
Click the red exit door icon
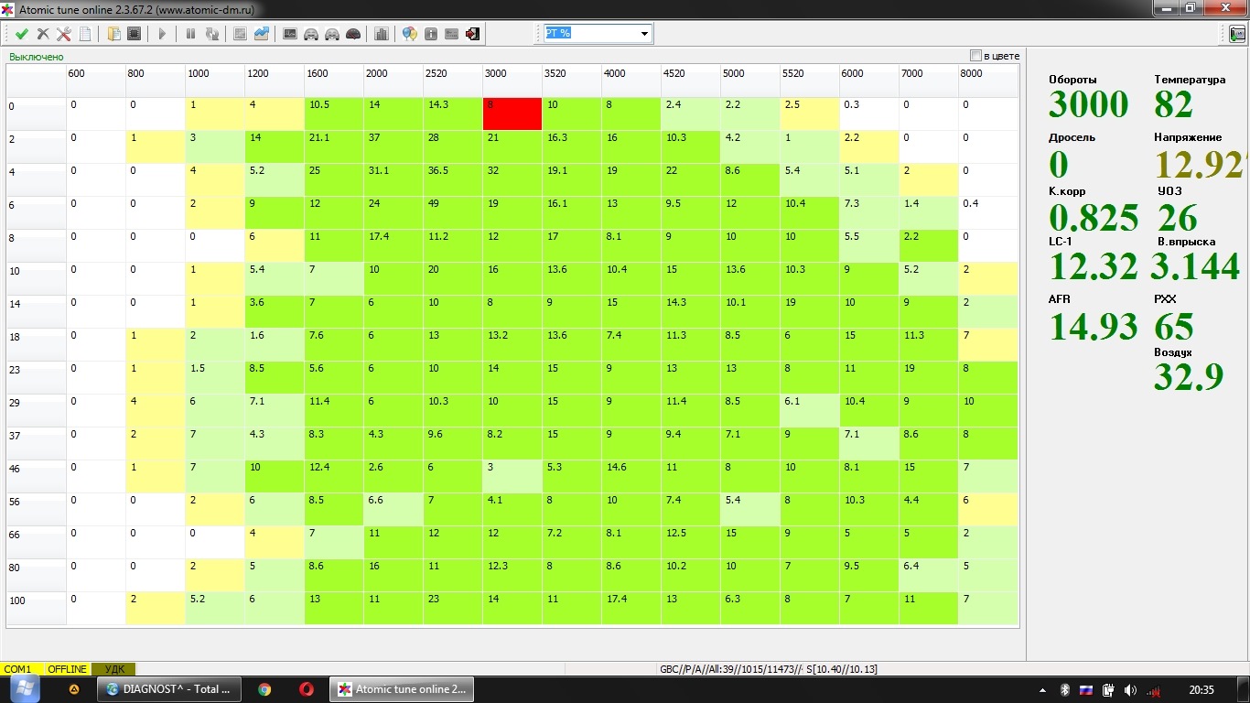(473, 34)
